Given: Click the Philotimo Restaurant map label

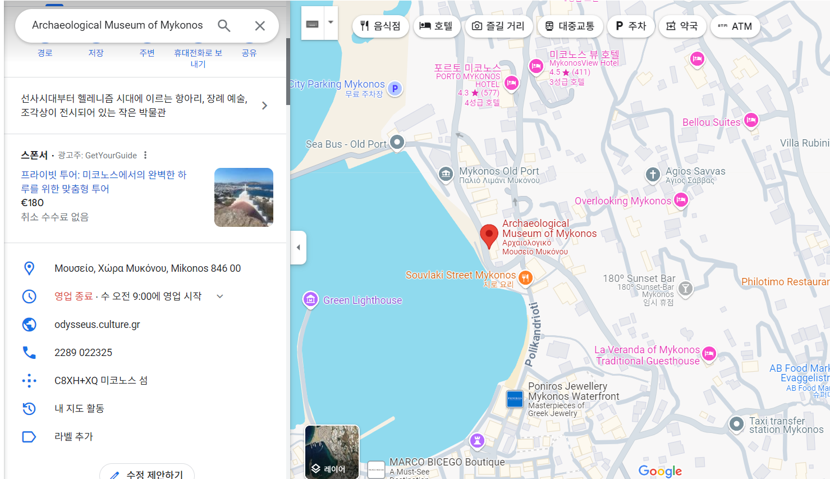Looking at the screenshot, I should click(786, 282).
